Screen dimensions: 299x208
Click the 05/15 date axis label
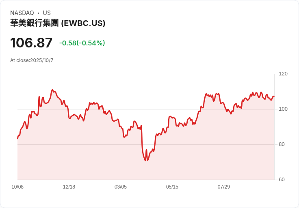coord(172,187)
